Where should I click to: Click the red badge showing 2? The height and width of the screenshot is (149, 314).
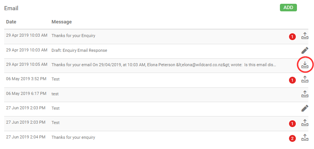(292, 138)
